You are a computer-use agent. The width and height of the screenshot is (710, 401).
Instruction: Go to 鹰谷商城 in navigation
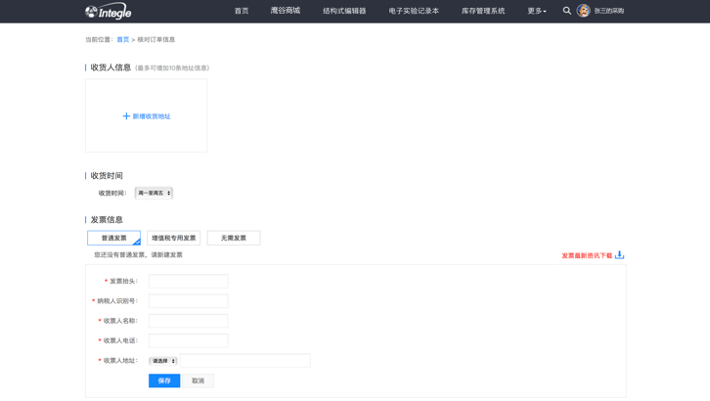[286, 11]
